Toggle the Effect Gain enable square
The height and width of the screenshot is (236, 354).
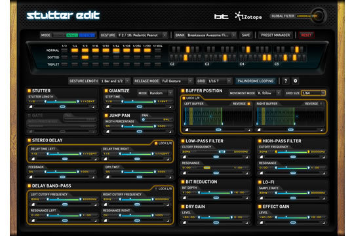tap(260, 206)
